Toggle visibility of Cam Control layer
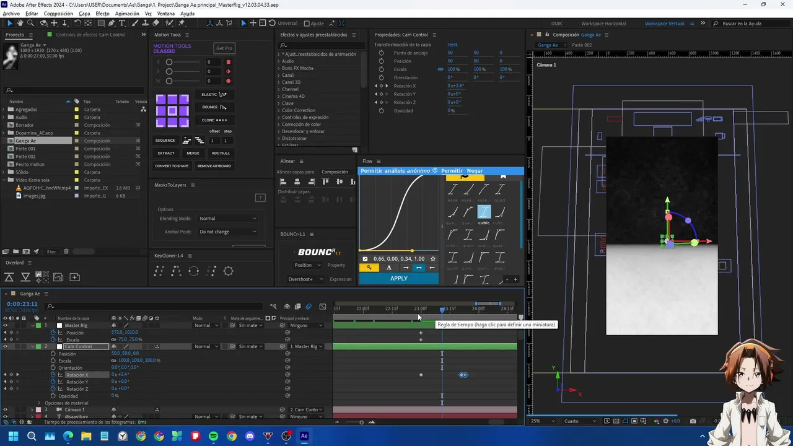793x446 pixels. tap(5, 346)
